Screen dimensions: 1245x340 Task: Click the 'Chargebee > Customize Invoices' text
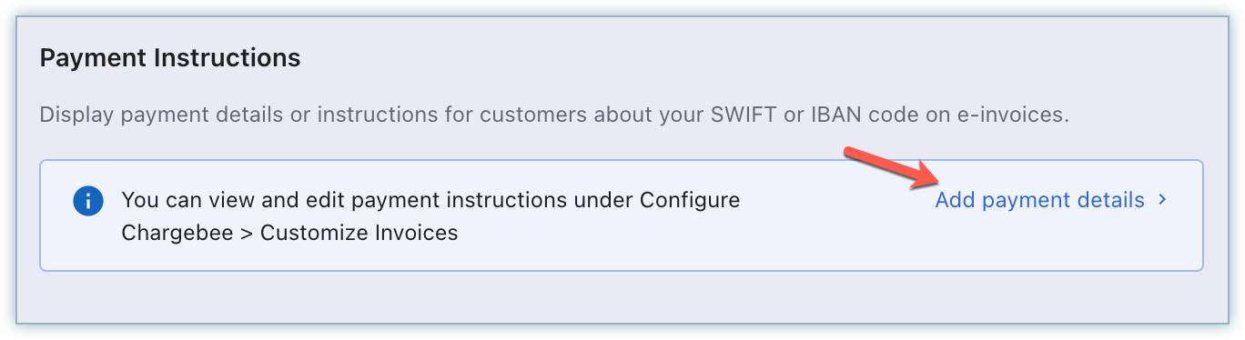pos(289,233)
